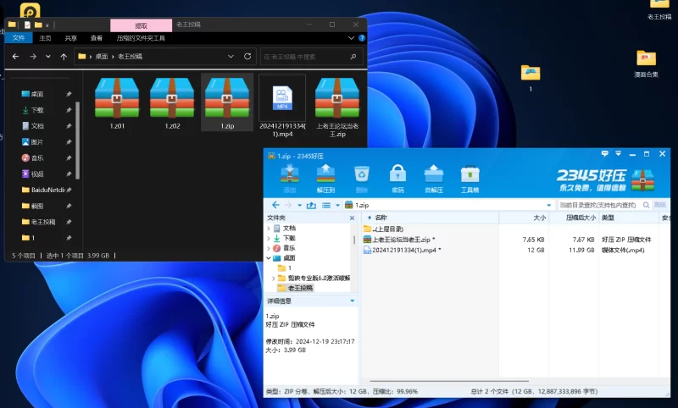Click the up-one-level icon in 2345好压 navigation bar
678x408 pixels.
click(x=311, y=205)
